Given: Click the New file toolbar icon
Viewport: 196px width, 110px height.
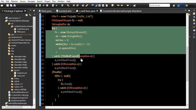Looking at the screenshot, I should pos(2,5).
